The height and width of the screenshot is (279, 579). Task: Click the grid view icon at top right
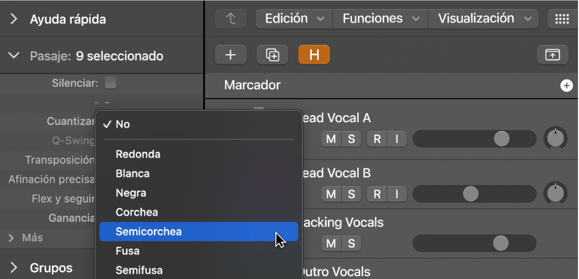coord(562,19)
